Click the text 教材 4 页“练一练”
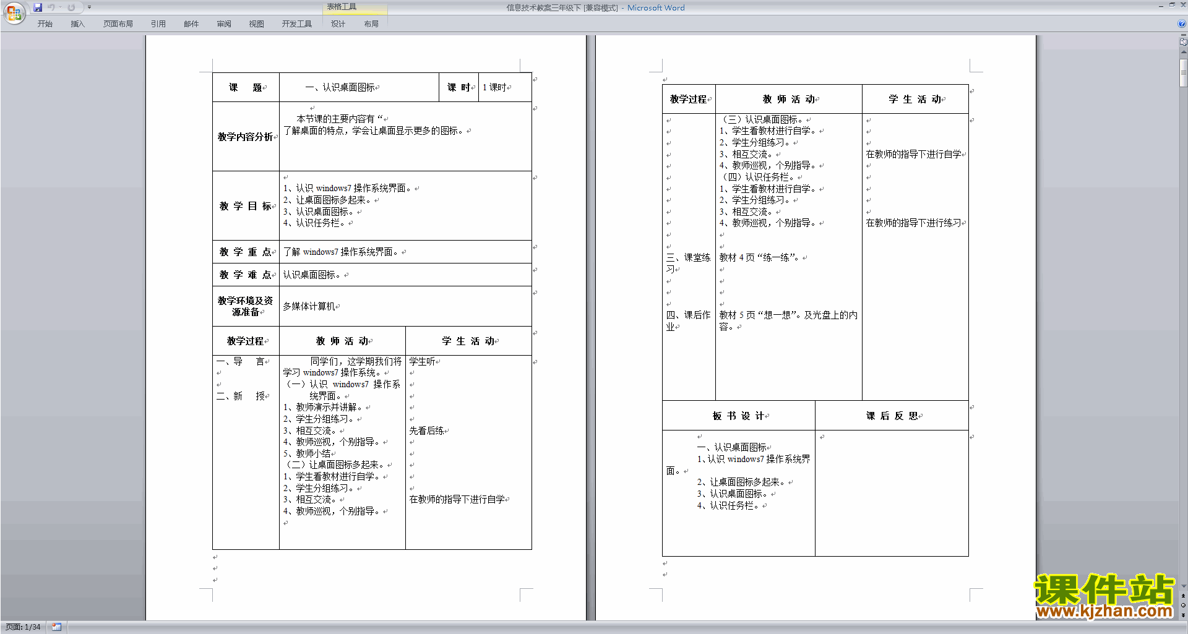Image resolution: width=1188 pixels, height=634 pixels. click(760, 257)
